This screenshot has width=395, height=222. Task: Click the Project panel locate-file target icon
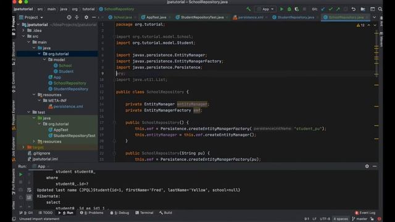(69, 17)
